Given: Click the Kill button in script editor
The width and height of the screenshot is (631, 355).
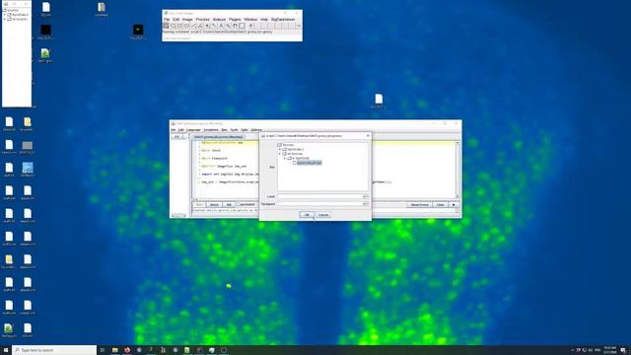Looking at the screenshot, I should (x=229, y=205).
